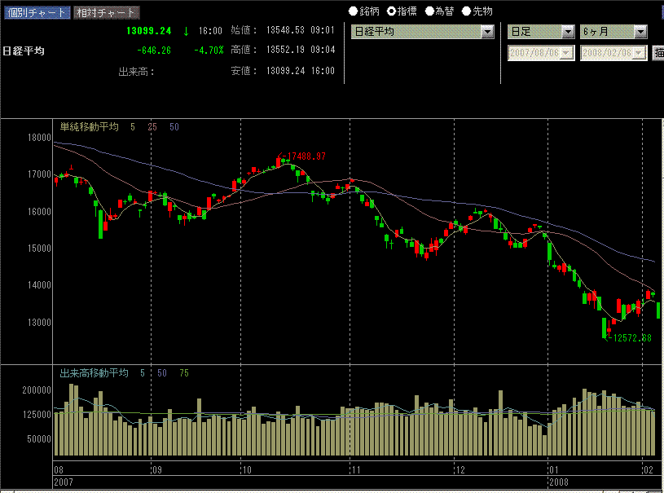This screenshot has height=493, width=664.
Task: Switch to the 相対チャート tab
Action: pos(105,12)
